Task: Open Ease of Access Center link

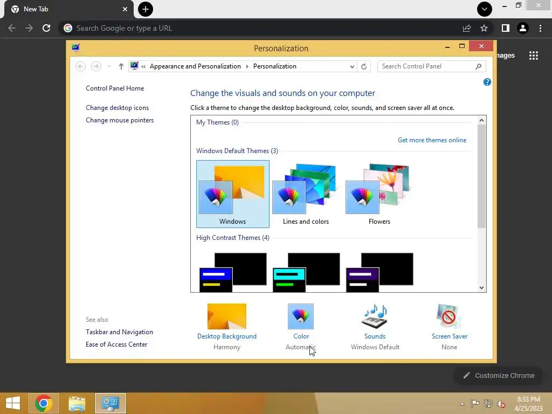Action: point(116,344)
